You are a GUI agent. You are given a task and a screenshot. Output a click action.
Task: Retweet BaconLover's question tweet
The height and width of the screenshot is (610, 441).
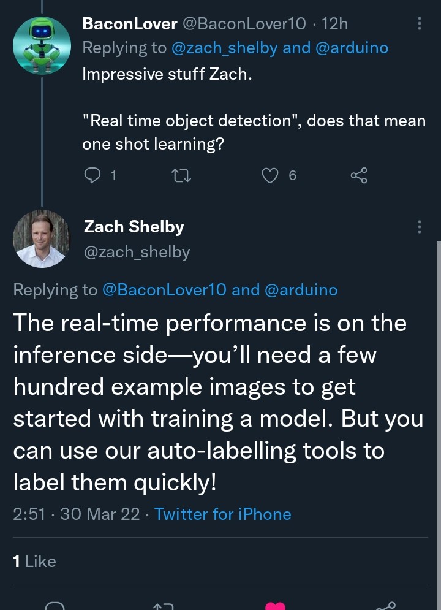coord(182,176)
